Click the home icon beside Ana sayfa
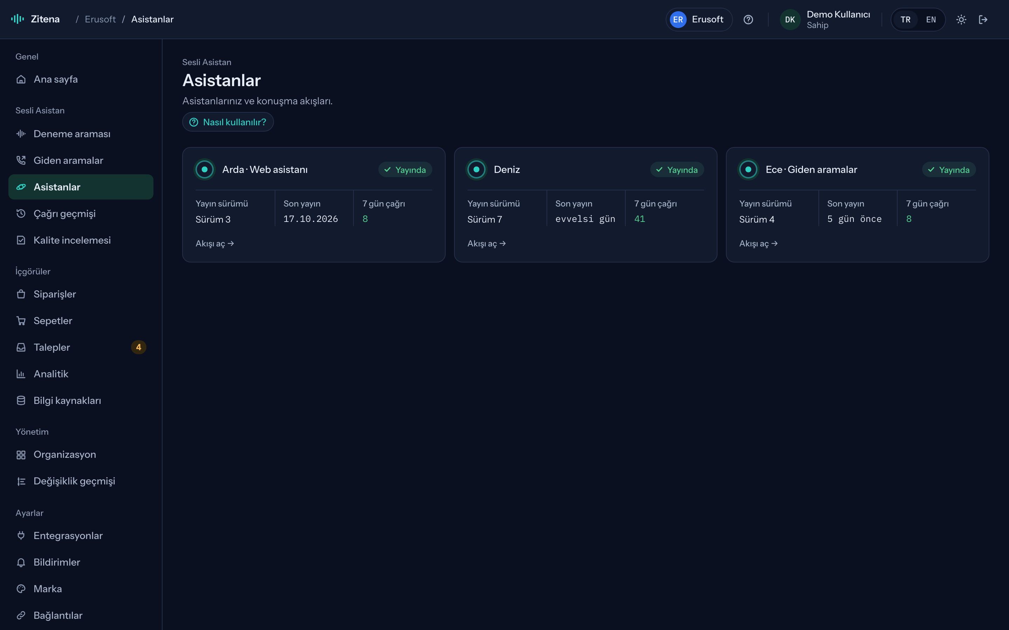Viewport: 1009px width, 630px height. [21, 79]
